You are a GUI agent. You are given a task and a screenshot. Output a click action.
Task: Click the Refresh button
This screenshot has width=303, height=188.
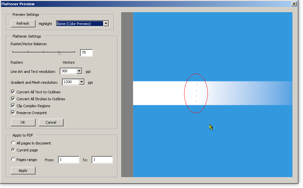coord(23,23)
